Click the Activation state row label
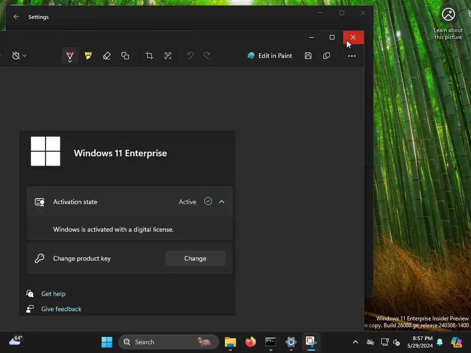The height and width of the screenshot is (353, 471). coord(75,202)
